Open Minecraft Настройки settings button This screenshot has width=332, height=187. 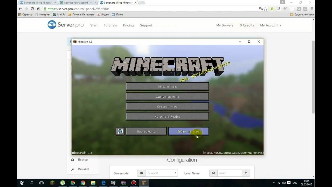[146, 131]
